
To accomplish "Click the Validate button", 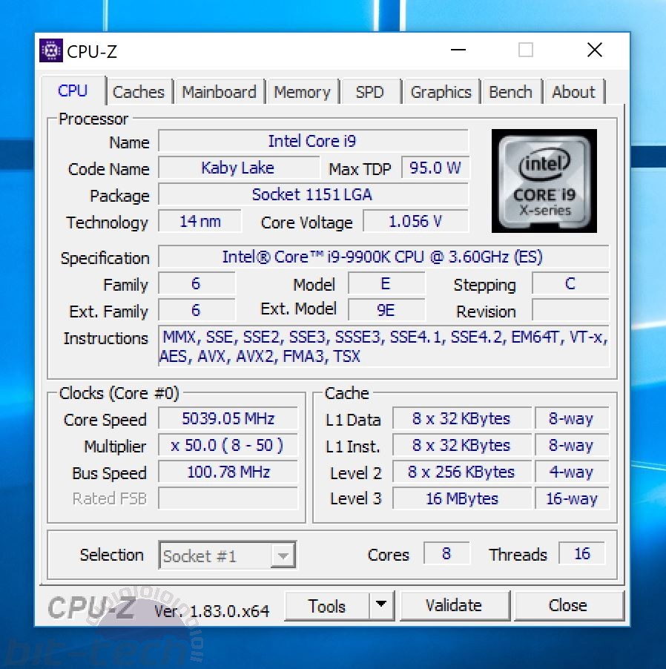I will (455, 605).
